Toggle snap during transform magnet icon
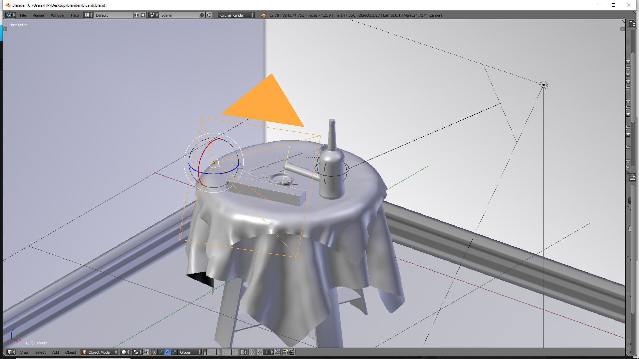 coord(260,352)
